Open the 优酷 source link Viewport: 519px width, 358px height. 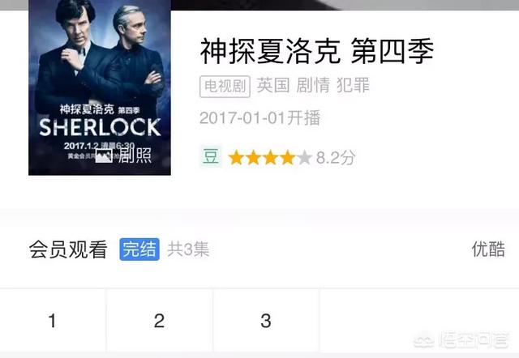click(488, 249)
